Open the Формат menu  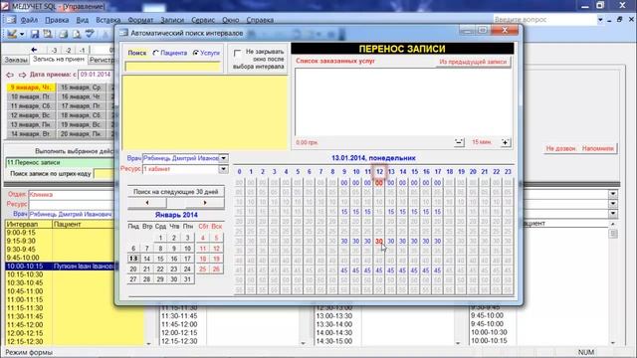pos(140,20)
